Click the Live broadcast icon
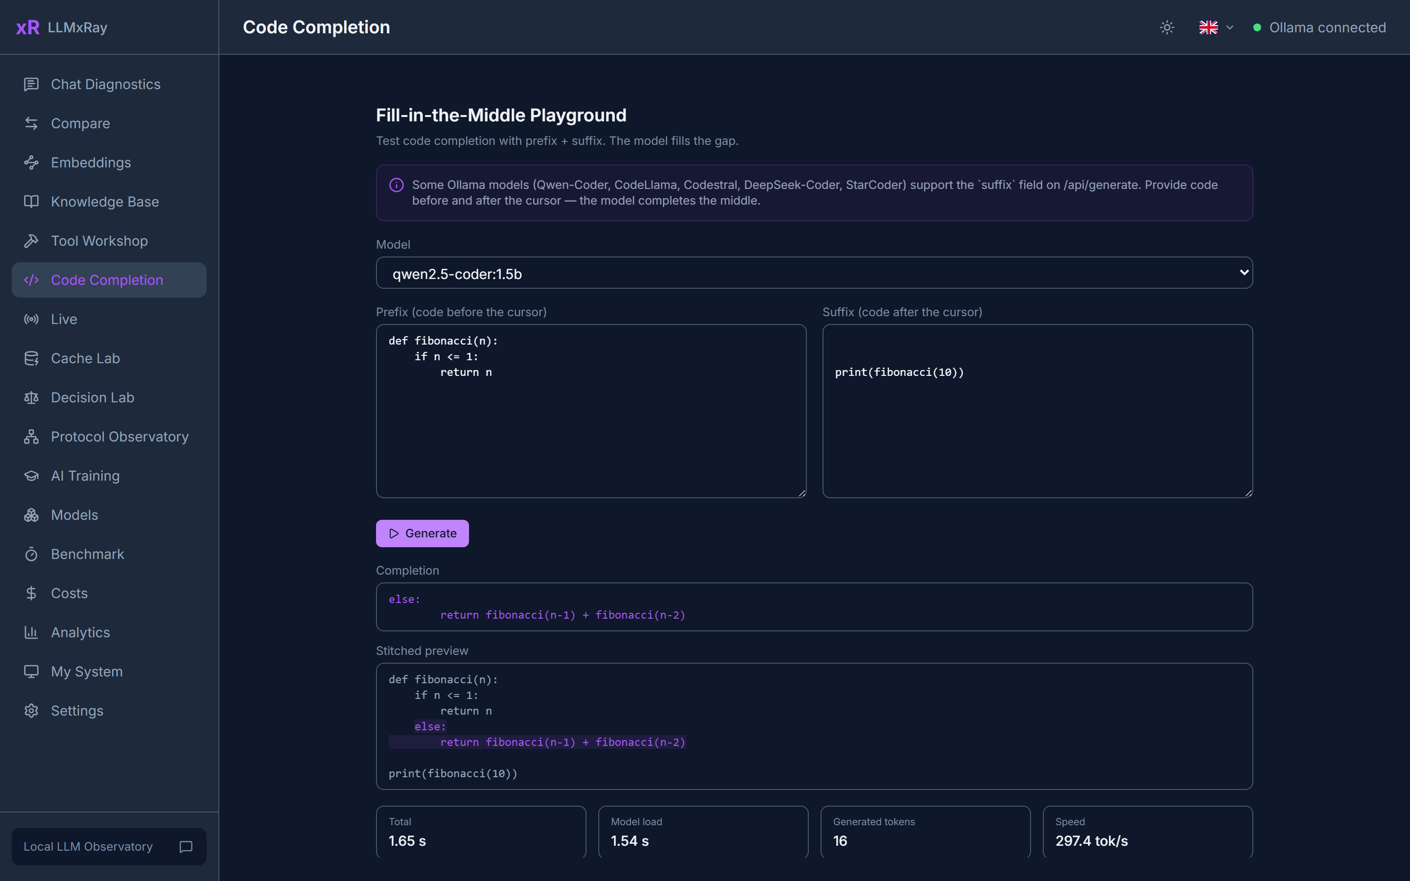Image resolution: width=1410 pixels, height=881 pixels. [x=31, y=319]
